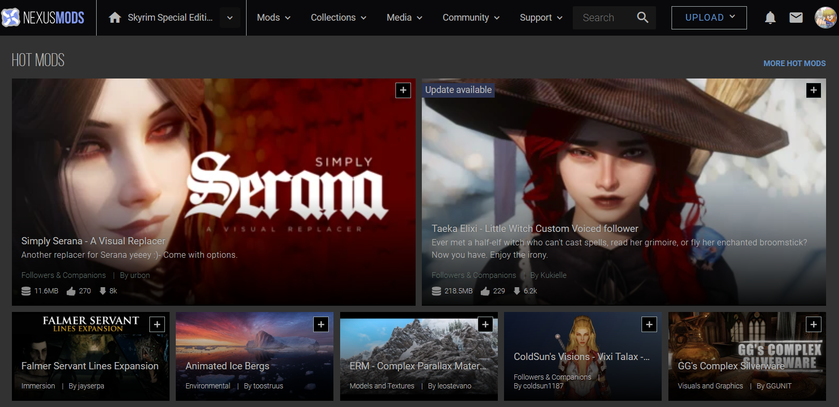839x407 pixels.
Task: Click the 218.5MB file size value
Action: tap(459, 291)
